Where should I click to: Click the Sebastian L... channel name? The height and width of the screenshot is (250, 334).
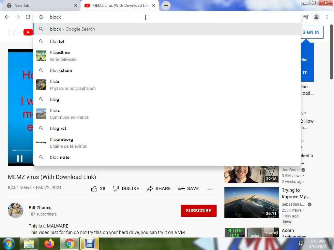point(293,204)
